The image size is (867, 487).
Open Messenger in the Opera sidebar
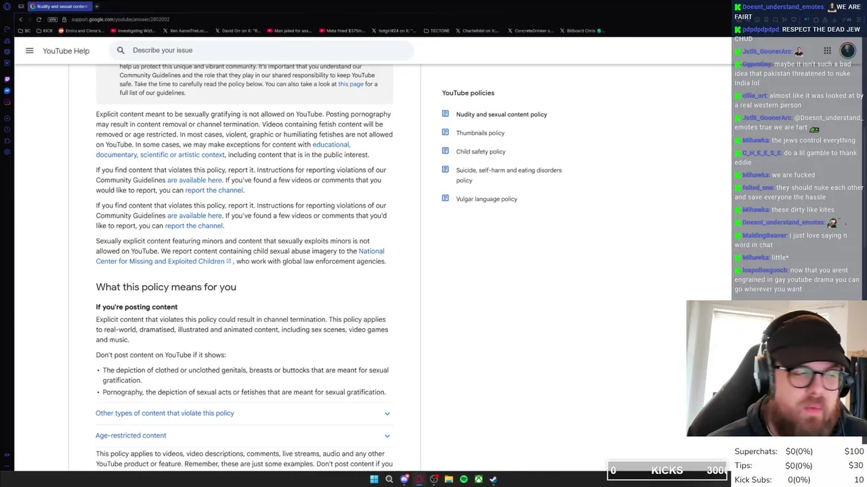click(x=7, y=91)
